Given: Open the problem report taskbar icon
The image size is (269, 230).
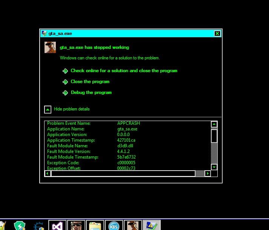Looking at the screenshot, I should pos(152,225).
